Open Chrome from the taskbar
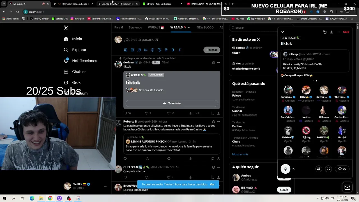The height and width of the screenshot is (202, 359). pyautogui.click(x=50, y=198)
